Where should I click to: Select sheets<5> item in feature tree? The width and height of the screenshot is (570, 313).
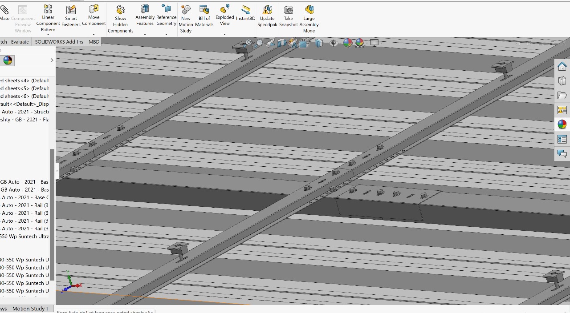click(x=24, y=88)
